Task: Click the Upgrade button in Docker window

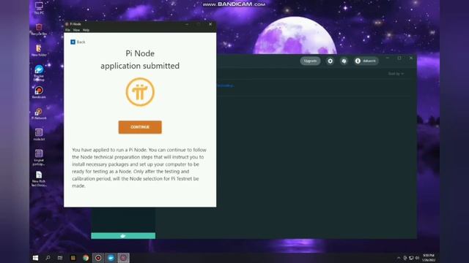Action: [310, 61]
